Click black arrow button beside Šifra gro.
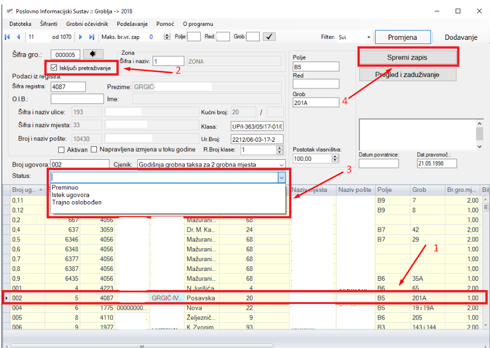The image size is (490, 348). 94,54
